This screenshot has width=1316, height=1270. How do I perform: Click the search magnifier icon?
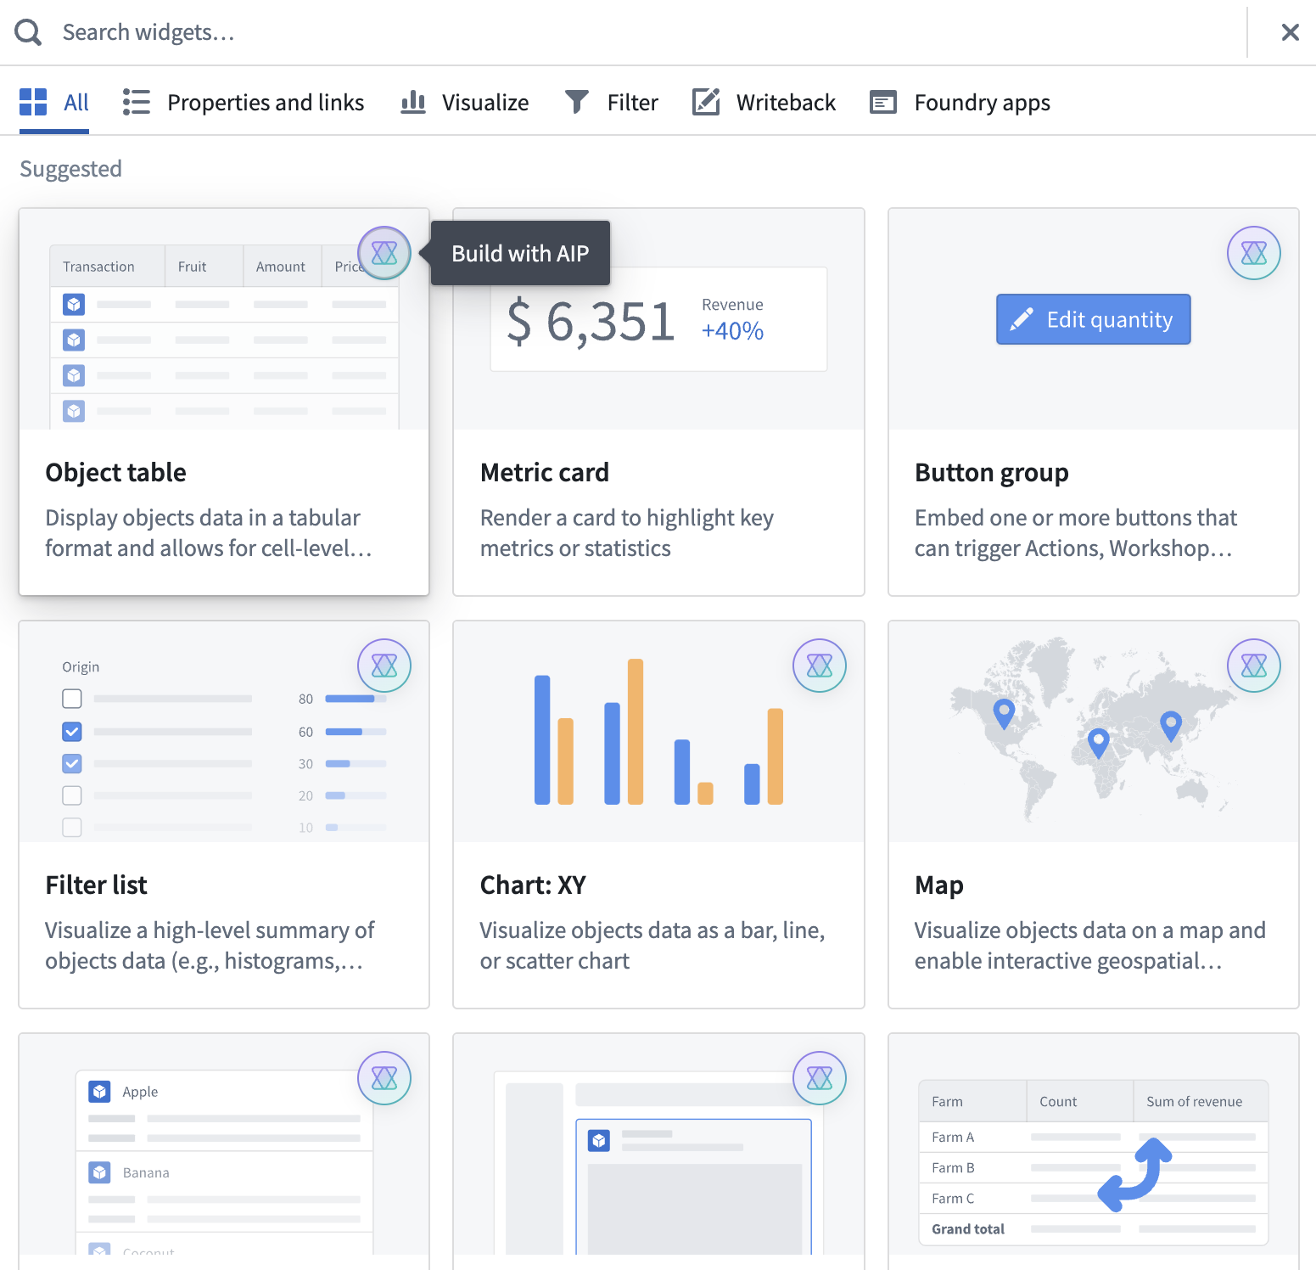pyautogui.click(x=28, y=32)
